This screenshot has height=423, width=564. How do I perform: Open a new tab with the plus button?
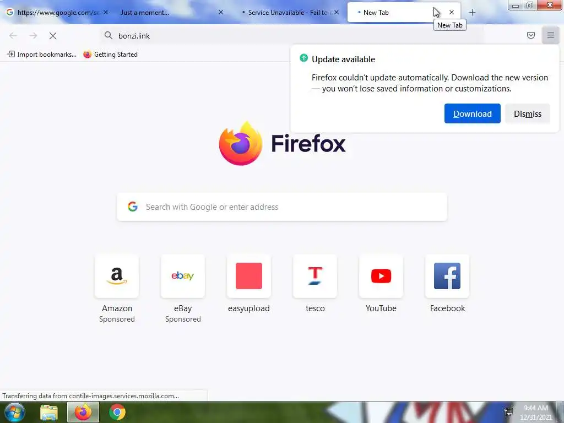[472, 13]
